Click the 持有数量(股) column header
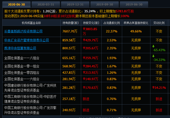170x118 pixels. [70, 23]
